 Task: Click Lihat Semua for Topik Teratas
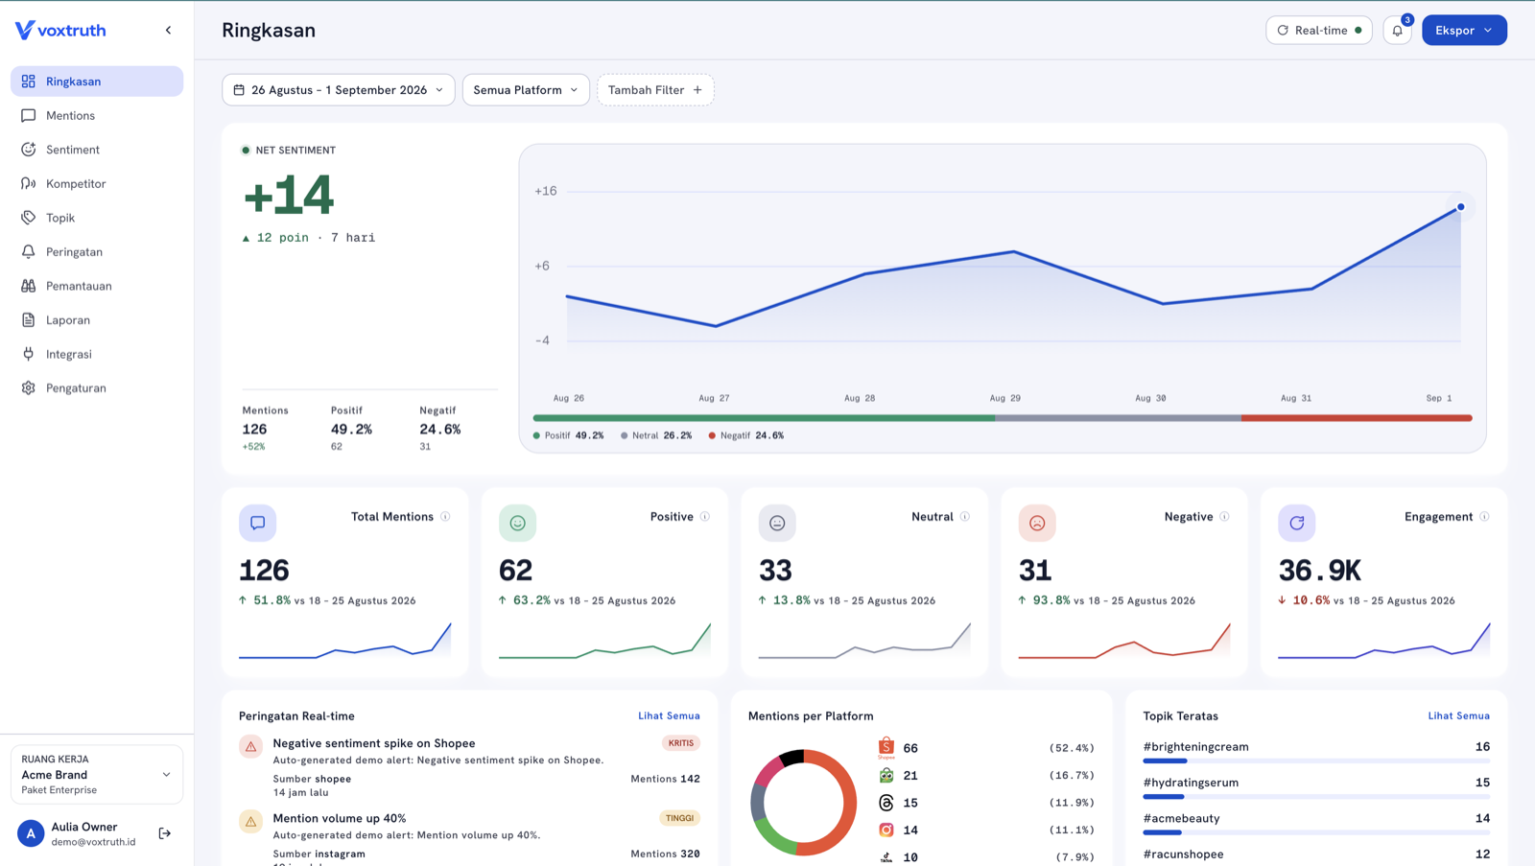(x=1458, y=715)
